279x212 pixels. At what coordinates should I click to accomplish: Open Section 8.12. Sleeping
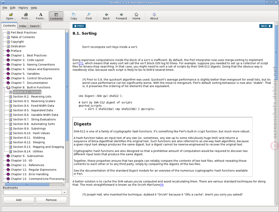pos(29,142)
